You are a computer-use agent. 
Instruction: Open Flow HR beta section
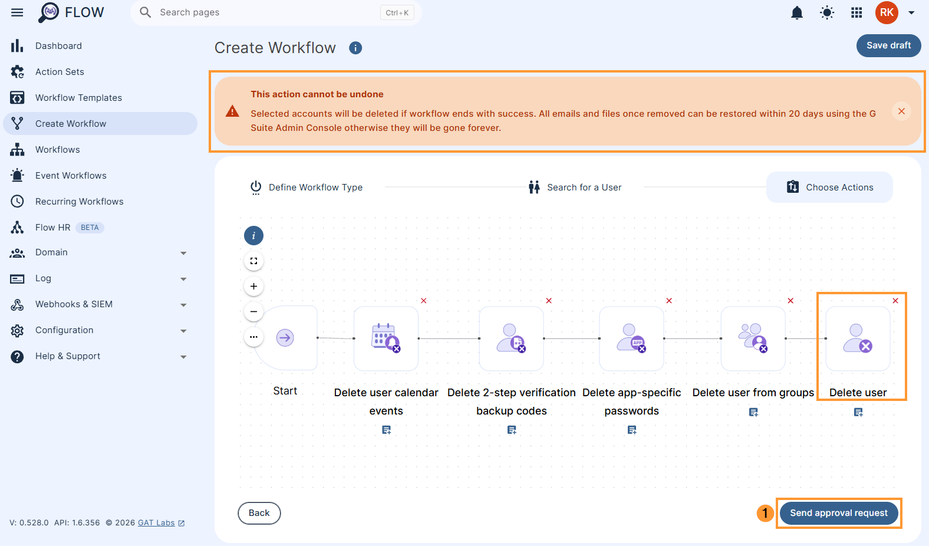100,228
